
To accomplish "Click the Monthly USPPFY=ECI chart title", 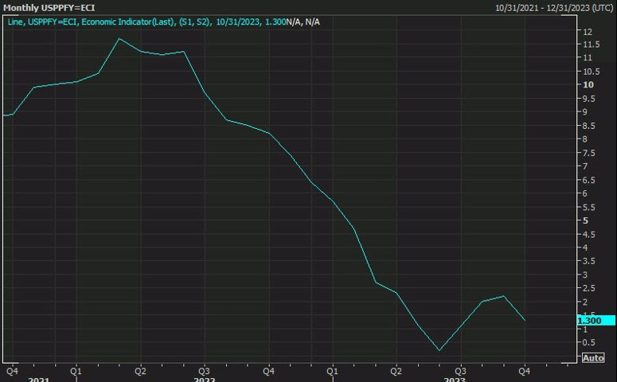I will point(49,8).
